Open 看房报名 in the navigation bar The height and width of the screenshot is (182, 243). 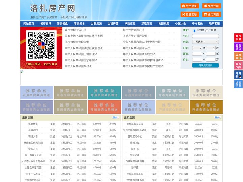pyautogui.click(x=79, y=24)
